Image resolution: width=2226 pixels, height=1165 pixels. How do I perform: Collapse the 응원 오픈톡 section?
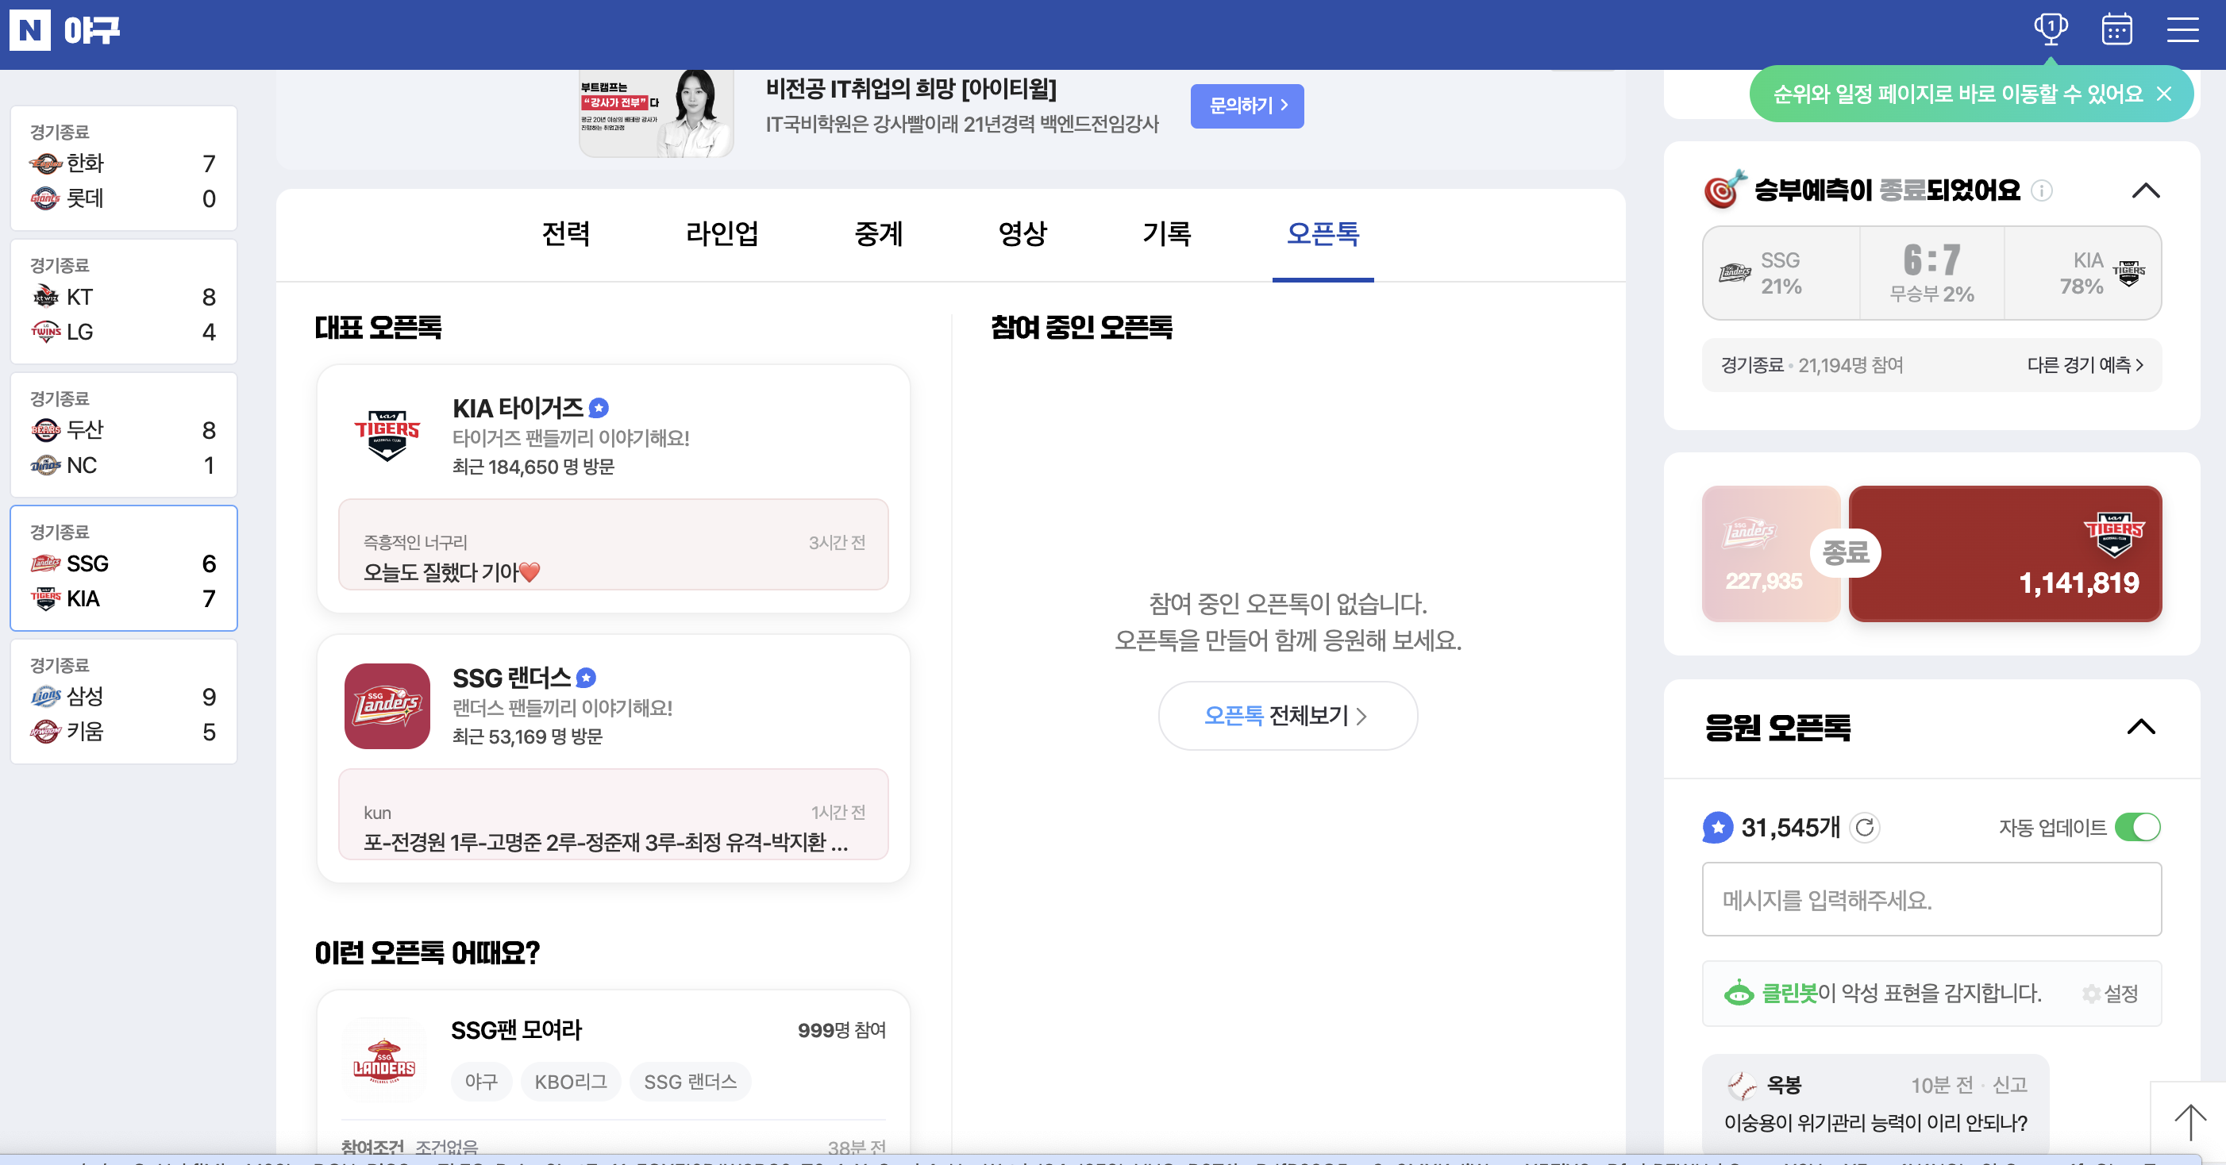(x=2140, y=727)
